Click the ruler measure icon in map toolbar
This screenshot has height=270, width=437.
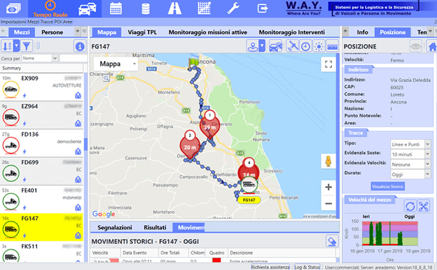332,46
